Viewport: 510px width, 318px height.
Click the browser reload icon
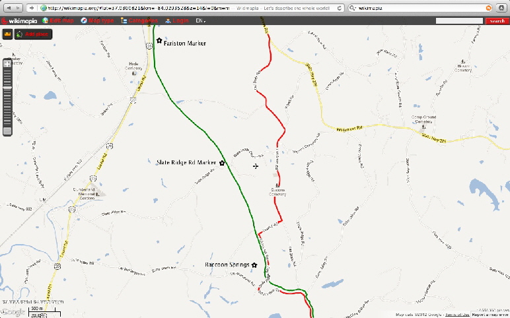coord(340,8)
